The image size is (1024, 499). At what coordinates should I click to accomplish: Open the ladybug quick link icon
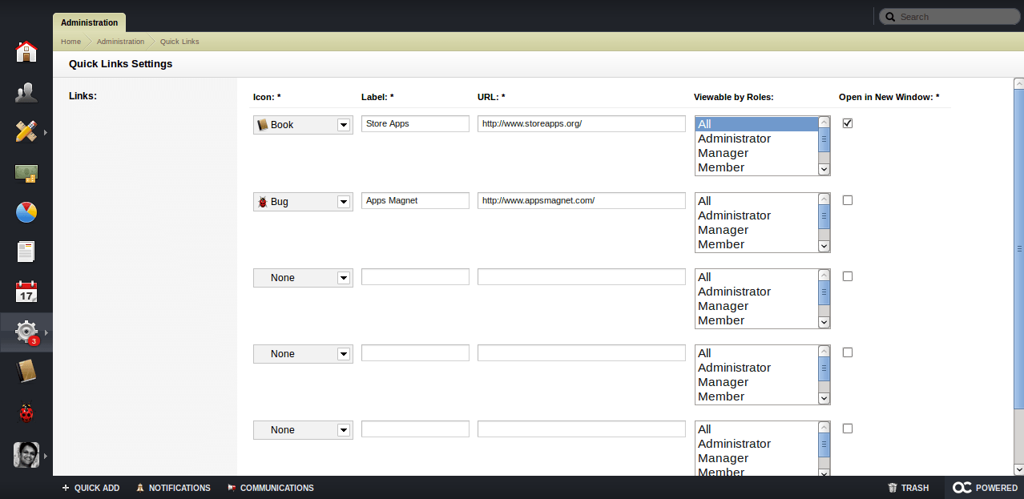tap(26, 412)
